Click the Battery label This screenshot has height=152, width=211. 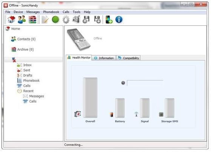coord(120,121)
